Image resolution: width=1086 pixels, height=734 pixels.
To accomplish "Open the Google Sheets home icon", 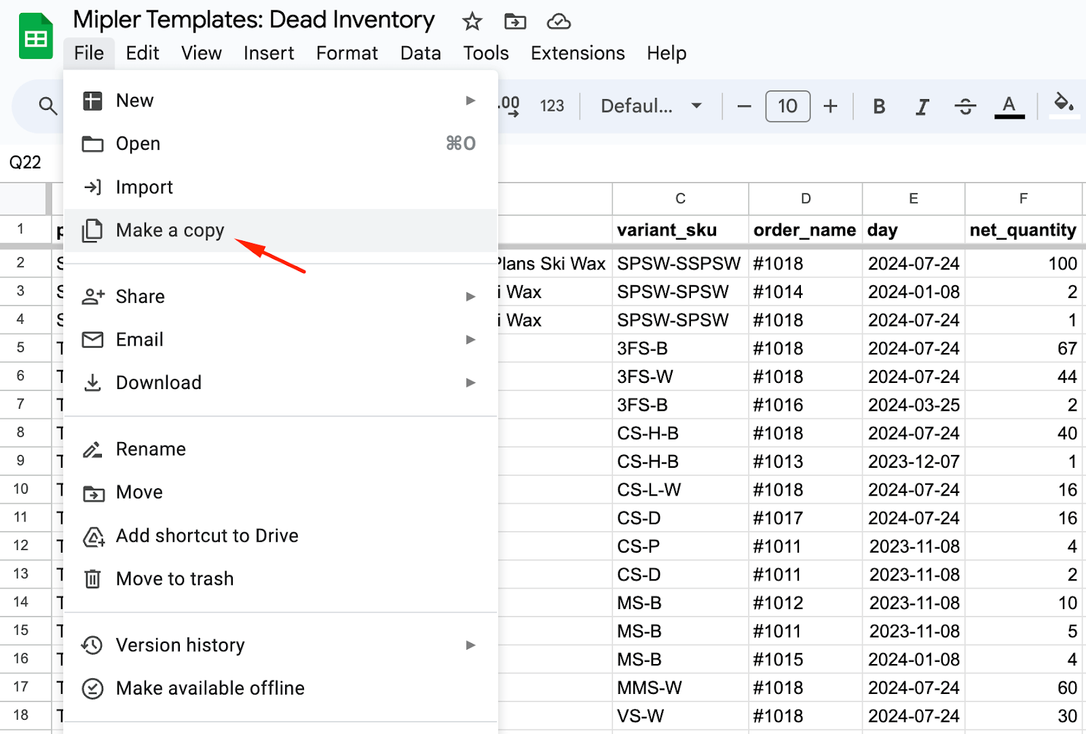I will click(x=35, y=37).
